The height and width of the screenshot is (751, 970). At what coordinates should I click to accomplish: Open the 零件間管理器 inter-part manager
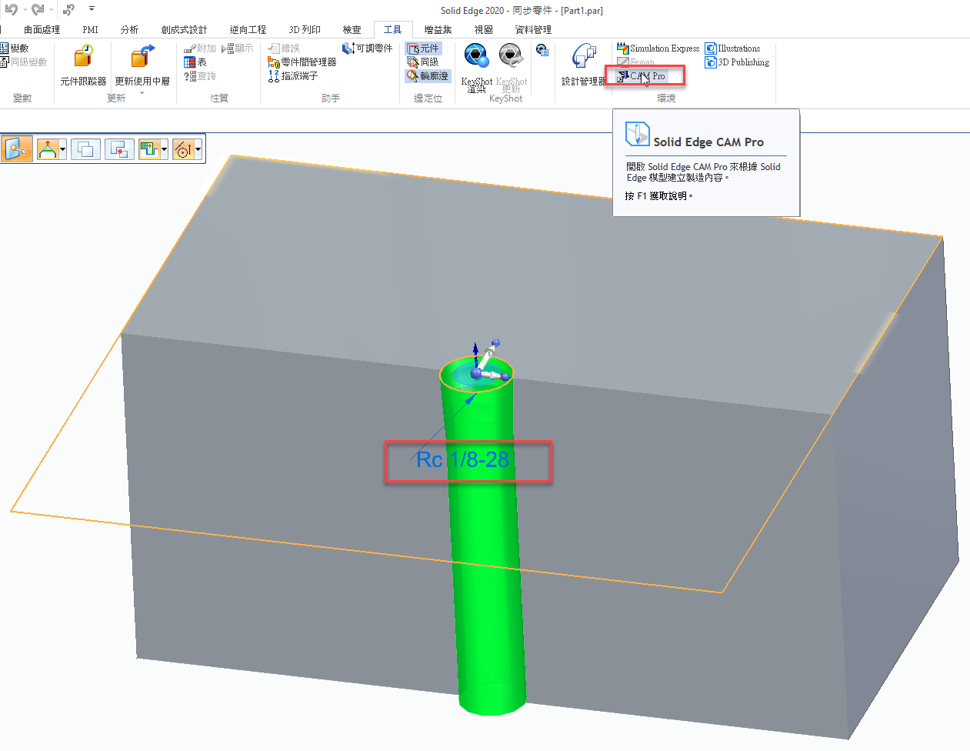point(302,62)
